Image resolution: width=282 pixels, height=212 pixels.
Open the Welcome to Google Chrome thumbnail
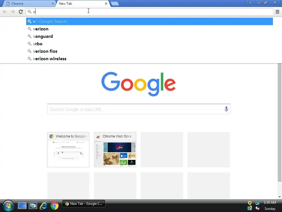68,150
